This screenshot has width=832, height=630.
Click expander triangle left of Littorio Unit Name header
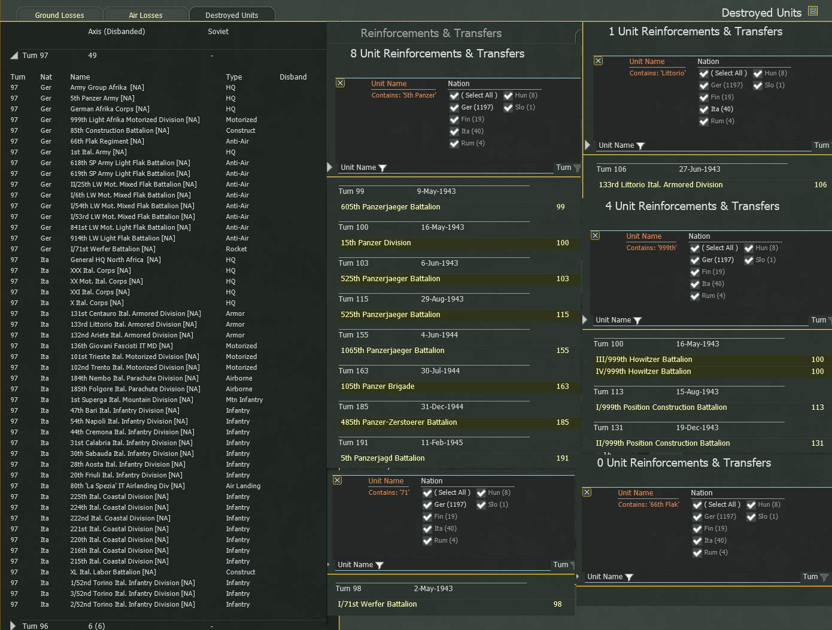(x=588, y=145)
